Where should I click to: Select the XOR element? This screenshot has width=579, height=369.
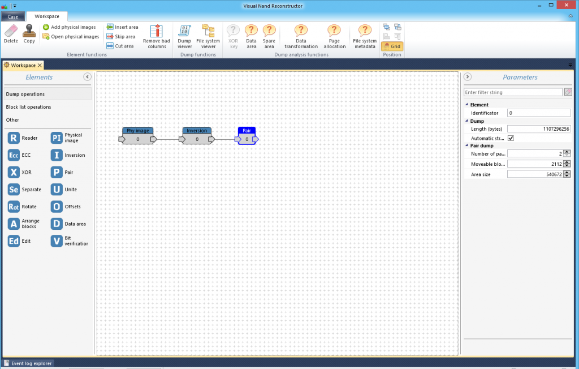20,172
